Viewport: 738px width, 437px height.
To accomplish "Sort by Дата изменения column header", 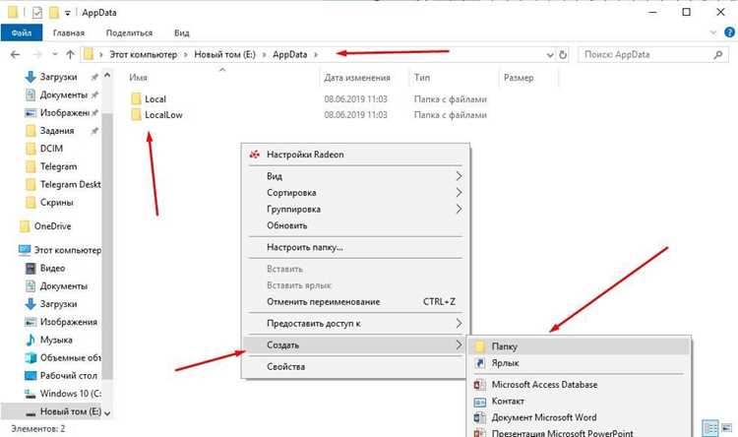I will (357, 78).
